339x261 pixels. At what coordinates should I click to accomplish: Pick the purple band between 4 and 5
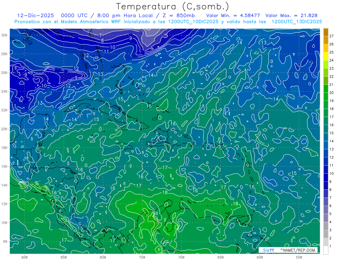point(326,218)
